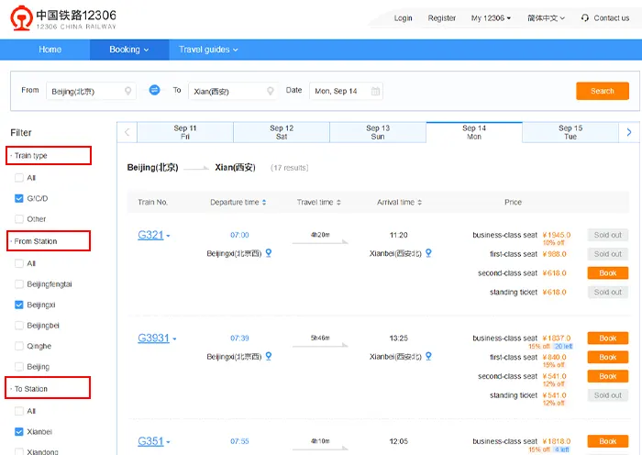The image size is (642, 455).
Task: Sort by Departure time arrows
Action: click(264, 203)
